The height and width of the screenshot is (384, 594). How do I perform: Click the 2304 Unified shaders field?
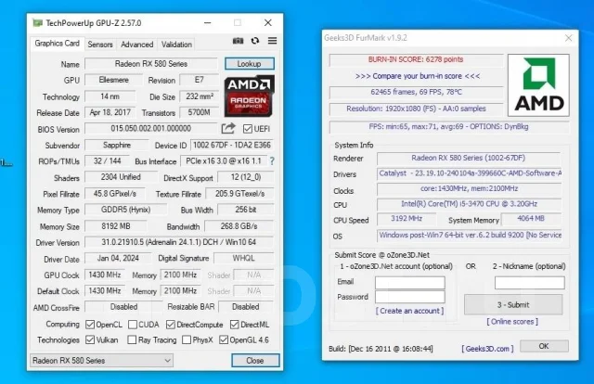click(121, 177)
